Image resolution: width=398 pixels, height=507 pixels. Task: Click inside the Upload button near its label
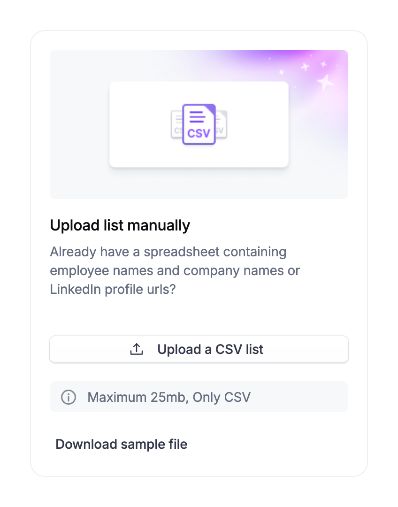pos(210,349)
